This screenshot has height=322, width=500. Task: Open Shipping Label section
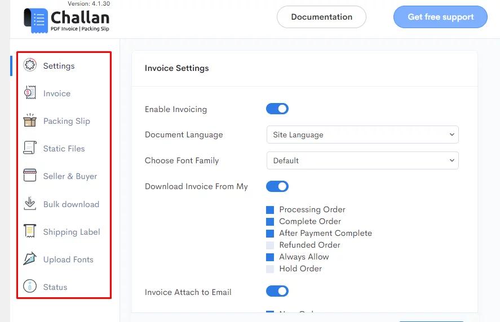pos(72,232)
